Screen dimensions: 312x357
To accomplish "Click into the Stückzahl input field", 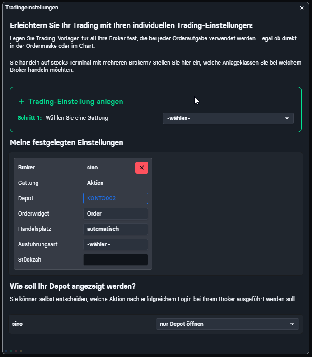I will click(x=116, y=260).
